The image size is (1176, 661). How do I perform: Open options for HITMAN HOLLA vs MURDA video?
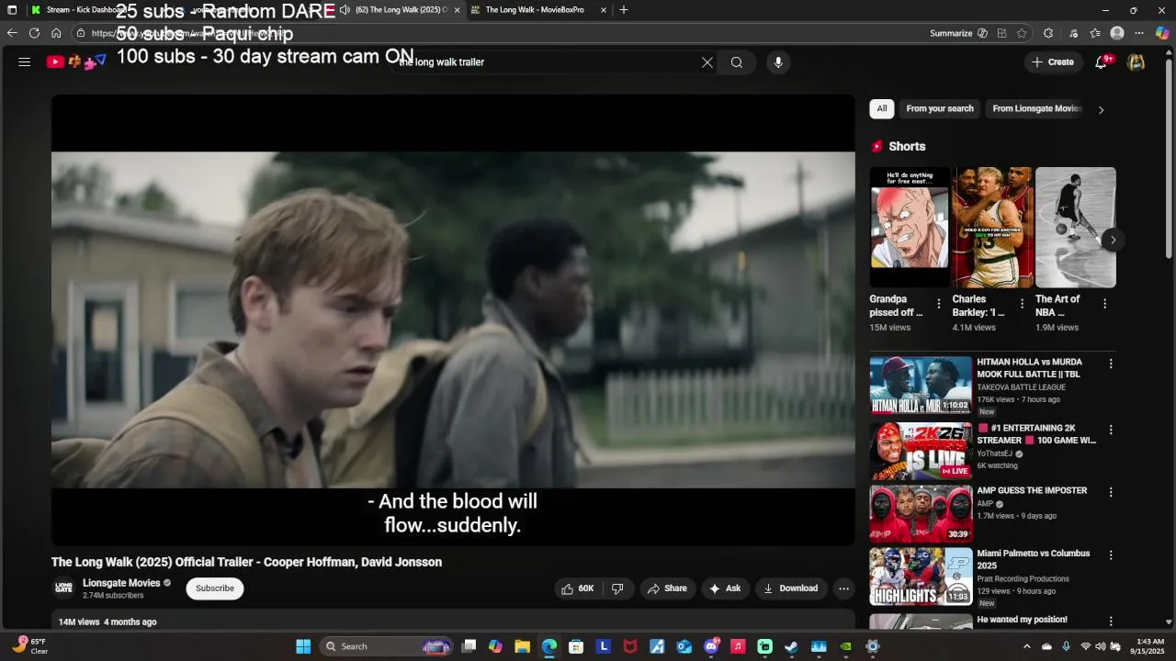coord(1111,364)
